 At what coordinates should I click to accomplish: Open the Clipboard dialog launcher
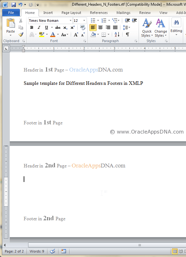click(24, 41)
